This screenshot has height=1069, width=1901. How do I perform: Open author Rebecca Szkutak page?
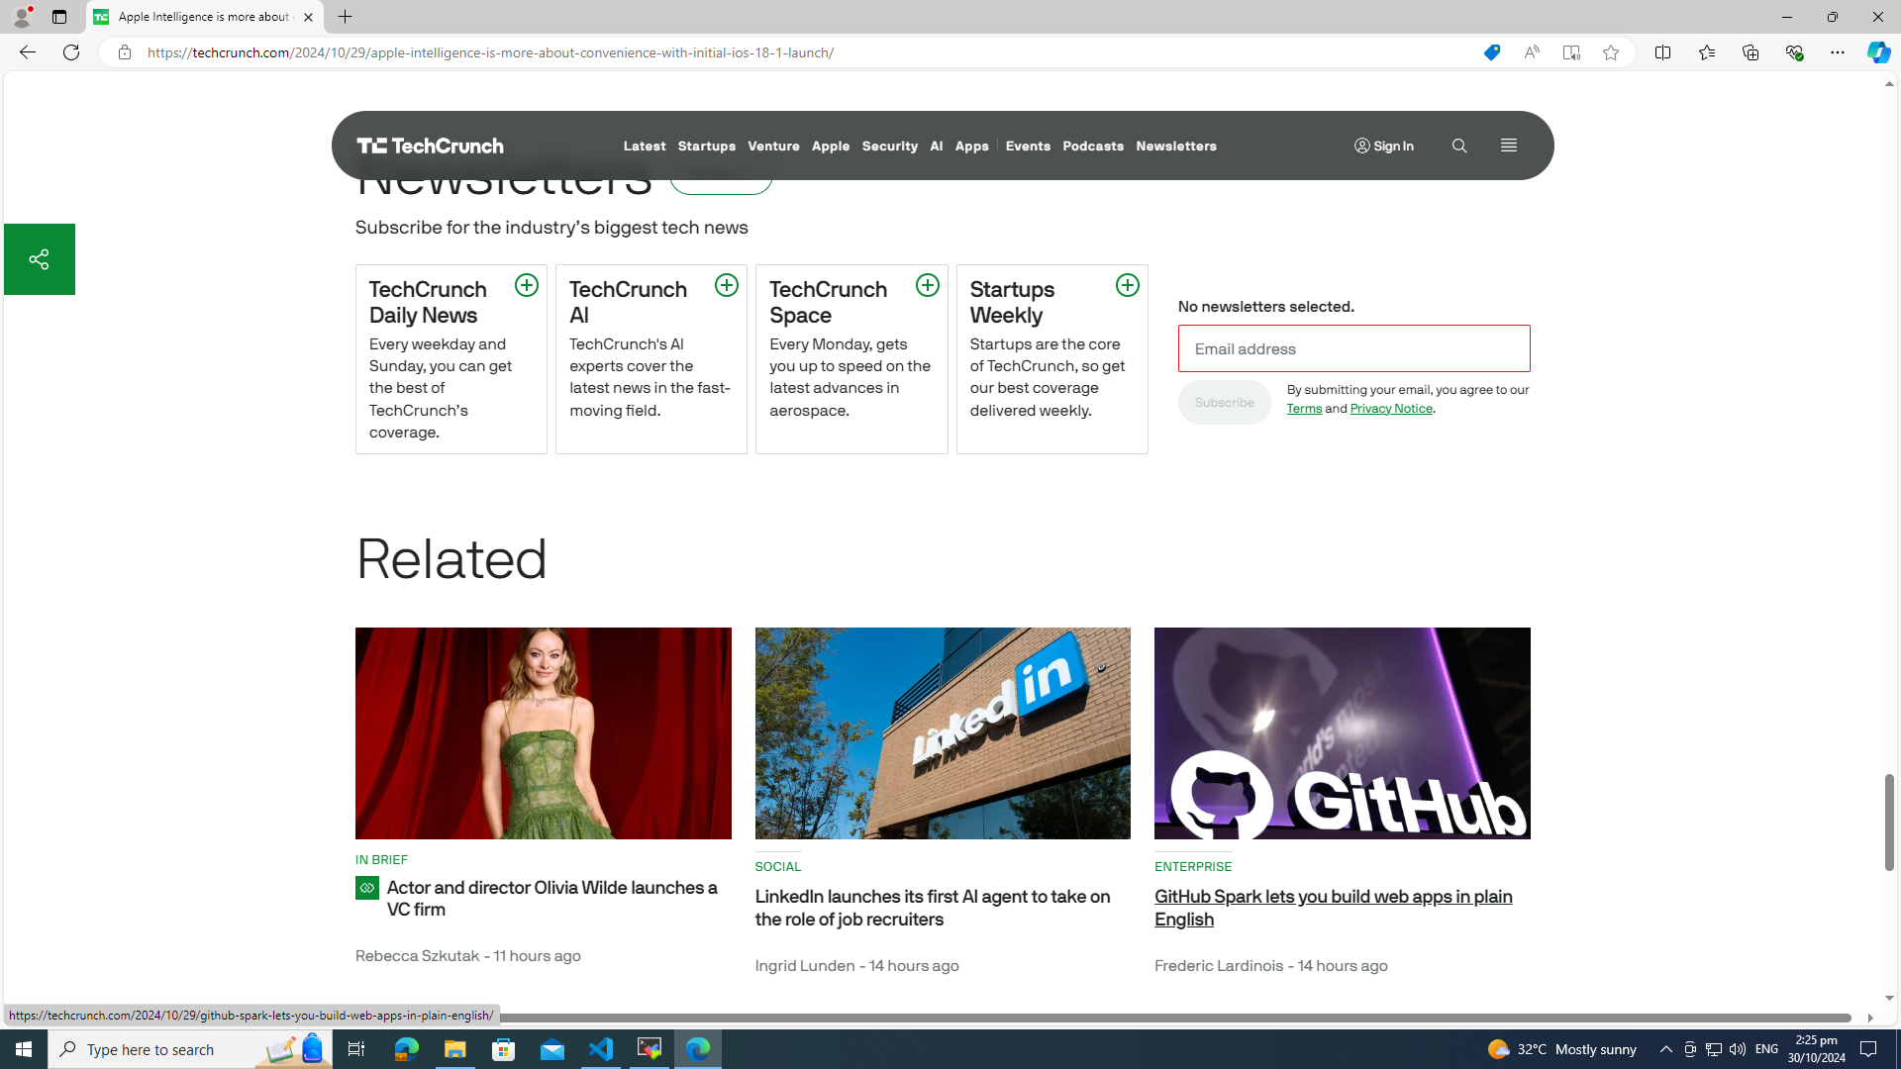(x=417, y=956)
